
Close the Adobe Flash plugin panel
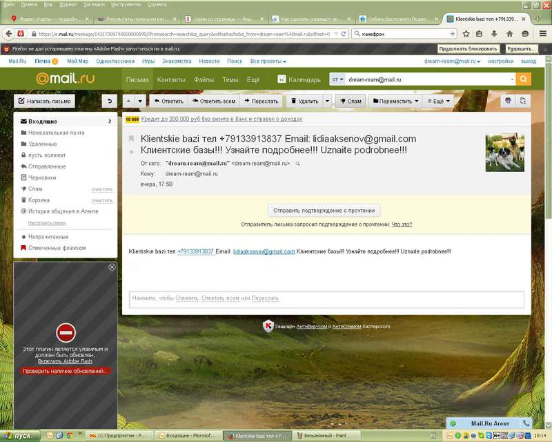pos(112,267)
